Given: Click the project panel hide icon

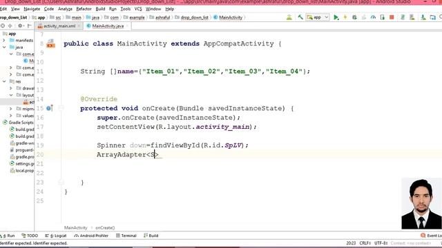Looking at the screenshot, I should [x=29, y=26].
